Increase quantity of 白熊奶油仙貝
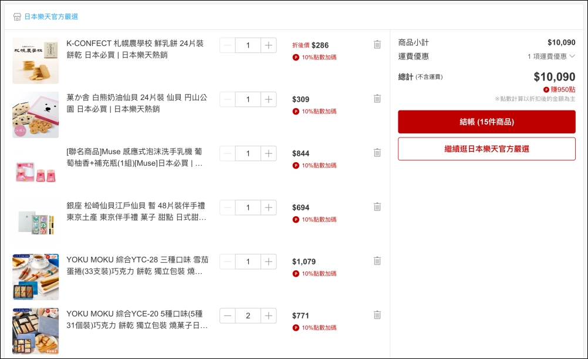588x359 pixels. pos(268,99)
